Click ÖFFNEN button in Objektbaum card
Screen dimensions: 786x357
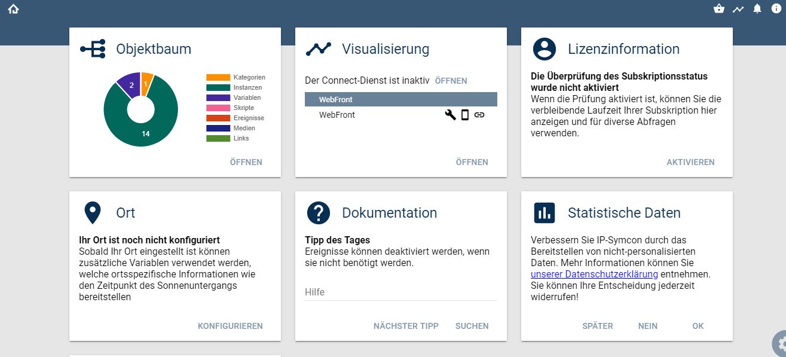pyautogui.click(x=246, y=162)
